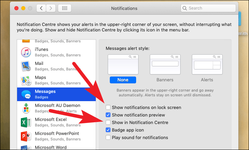Screen dimensions: 249x150
Task: Choose the Alerts alert style thumbnail
Action: pos(207,64)
